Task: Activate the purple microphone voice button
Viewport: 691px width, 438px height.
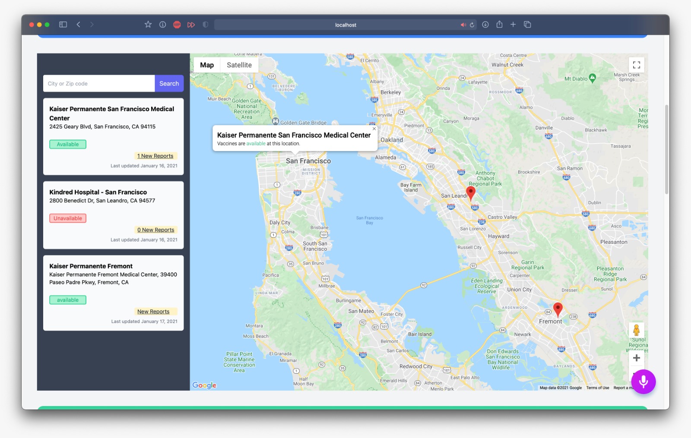Action: pos(643,381)
